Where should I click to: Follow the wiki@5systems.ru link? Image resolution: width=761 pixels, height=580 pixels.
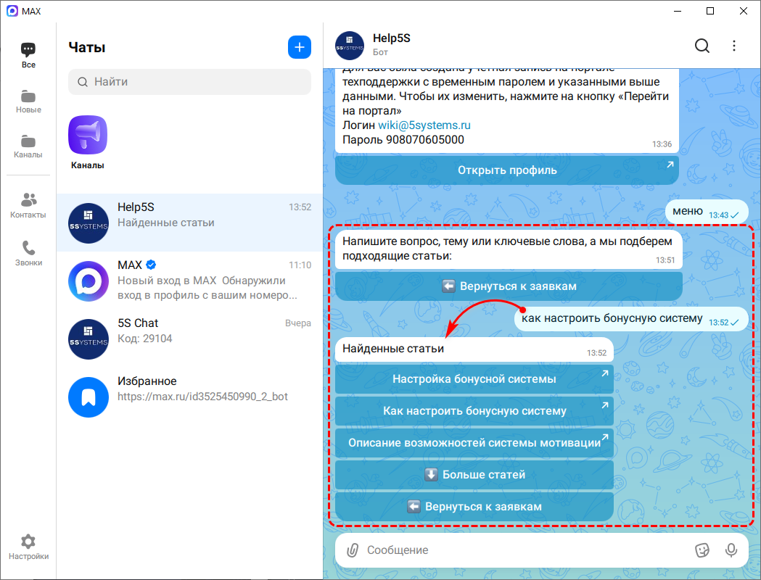coord(424,125)
